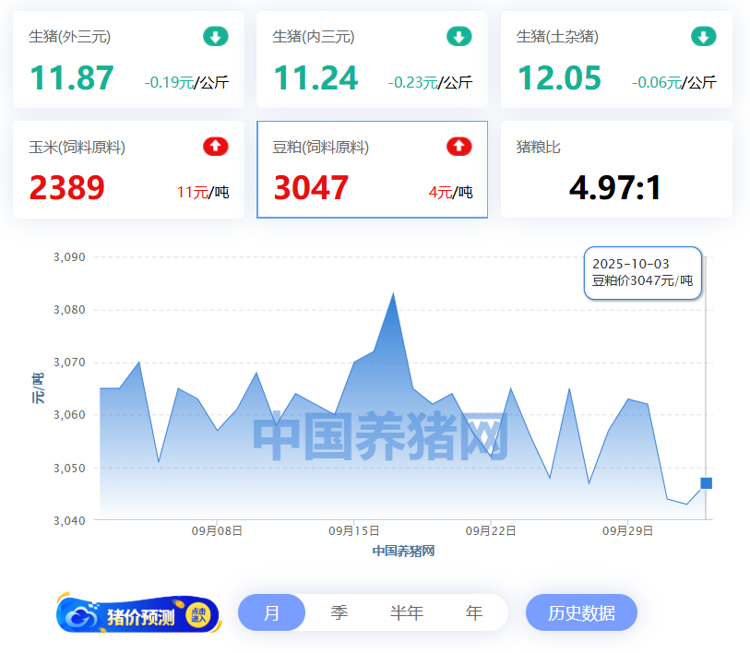The width and height of the screenshot is (750, 653).
Task: Click the 3047 豆粕 price value
Action: (x=311, y=188)
